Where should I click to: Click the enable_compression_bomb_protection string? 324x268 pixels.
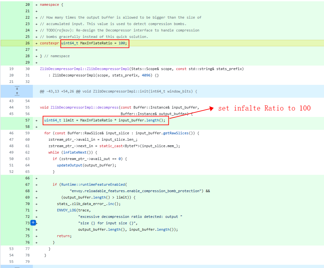coord(135,191)
